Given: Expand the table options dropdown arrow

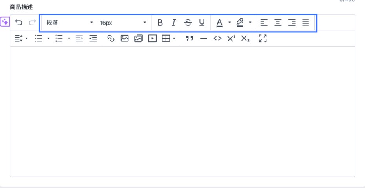Looking at the screenshot, I should tap(174, 38).
